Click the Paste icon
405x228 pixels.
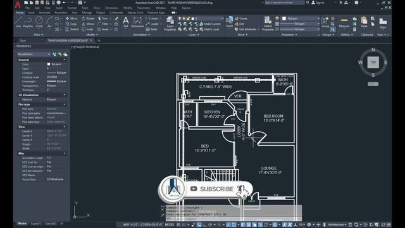point(364,22)
